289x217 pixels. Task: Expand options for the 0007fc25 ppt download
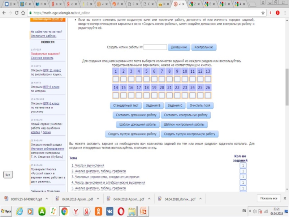47,199
